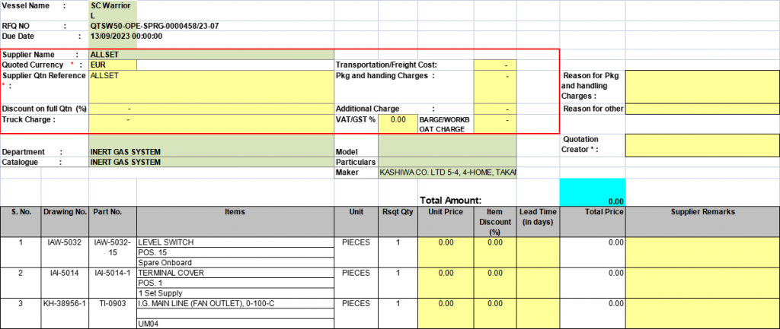Image resolution: width=780 pixels, height=329 pixels.
Task: Click the Supplier Qtn Reference field
Action: coord(211,87)
